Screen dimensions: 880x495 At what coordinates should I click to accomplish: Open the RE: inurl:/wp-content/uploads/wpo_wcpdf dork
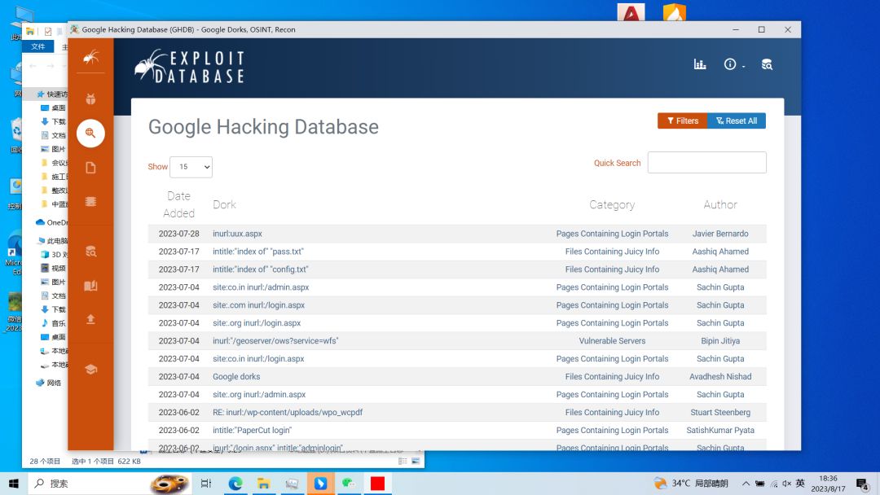(x=288, y=413)
